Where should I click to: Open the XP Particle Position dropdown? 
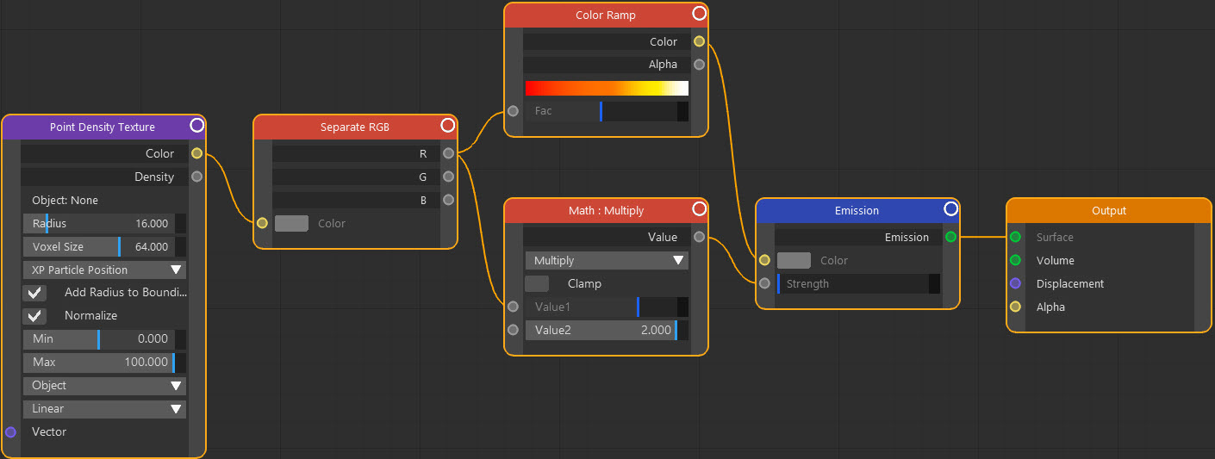[x=104, y=270]
